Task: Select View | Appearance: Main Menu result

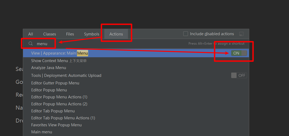Action: tap(59, 53)
